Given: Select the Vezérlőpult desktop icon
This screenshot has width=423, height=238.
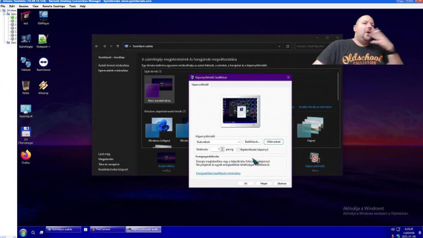Looking at the screenshot, I should click(26, 111).
